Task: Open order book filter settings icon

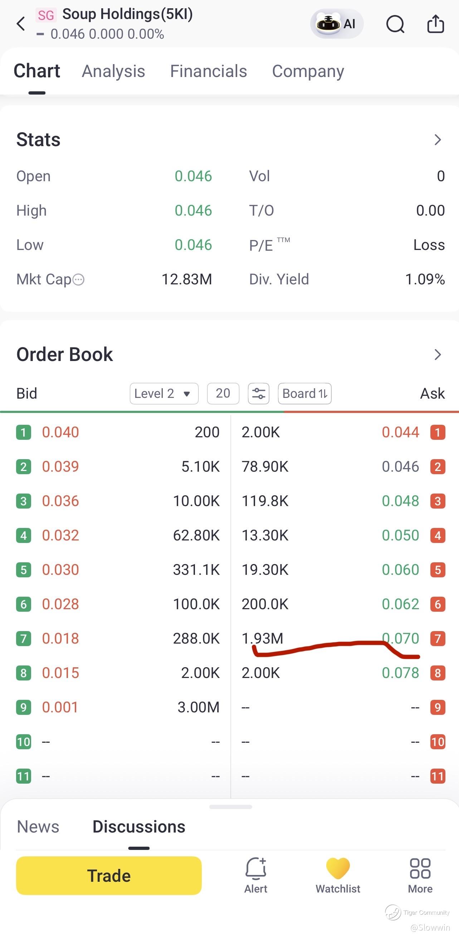Action: point(259,394)
